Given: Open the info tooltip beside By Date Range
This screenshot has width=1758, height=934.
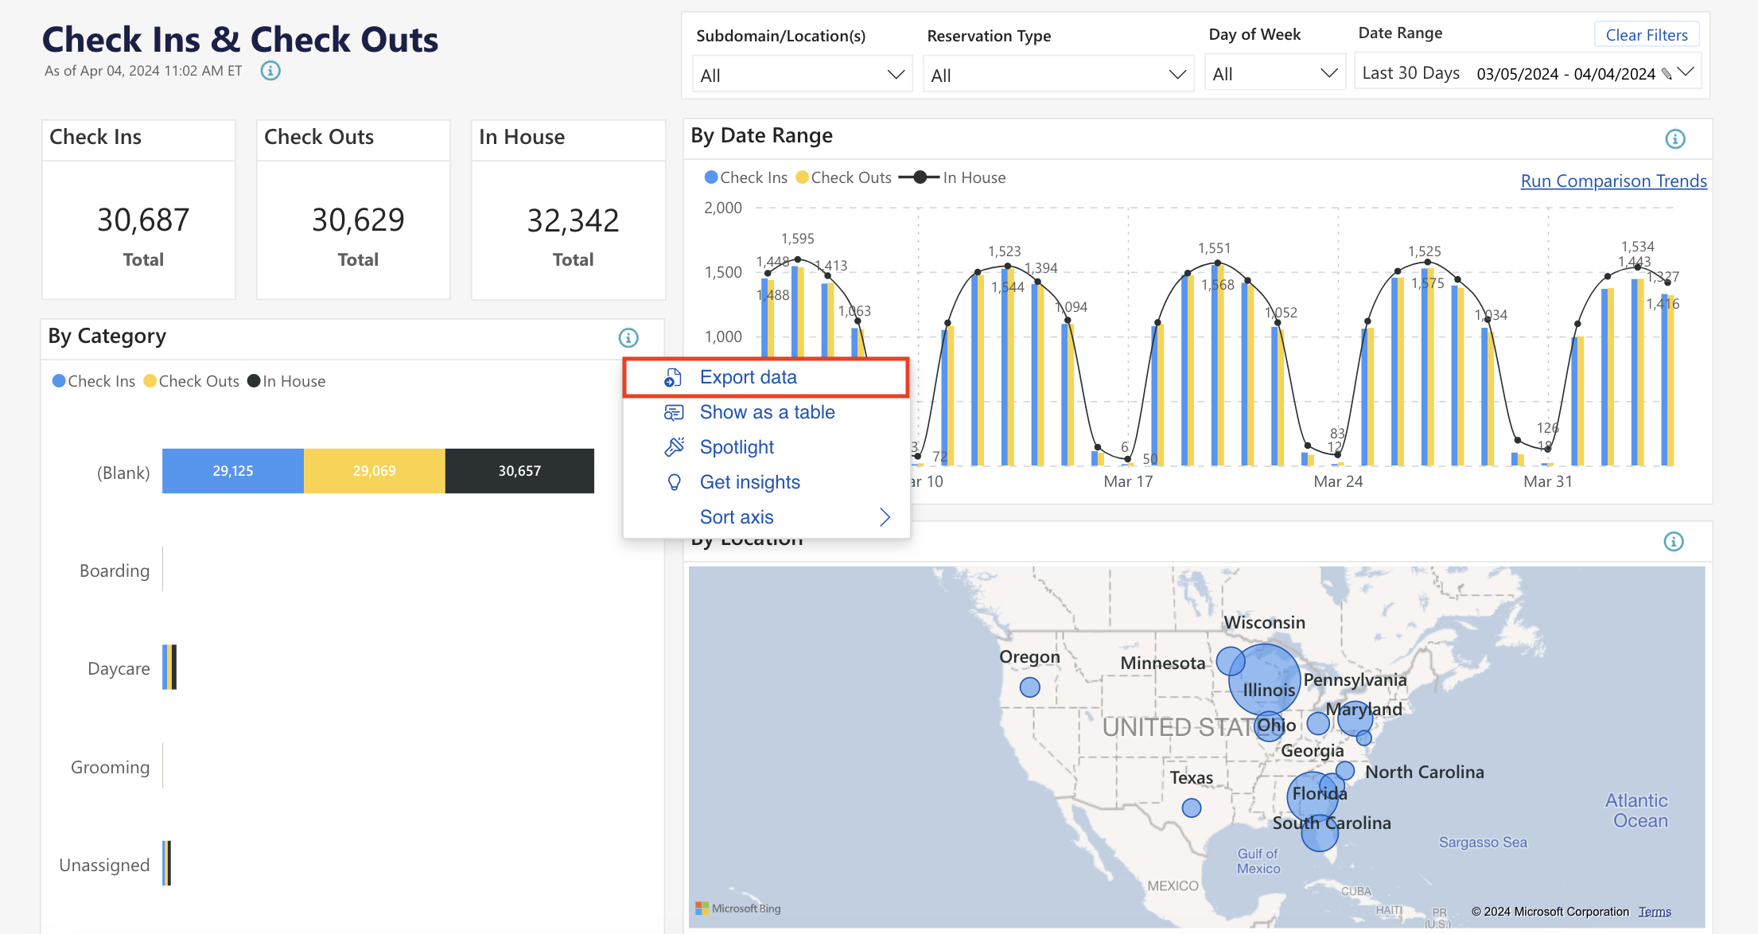Looking at the screenshot, I should 1674,138.
